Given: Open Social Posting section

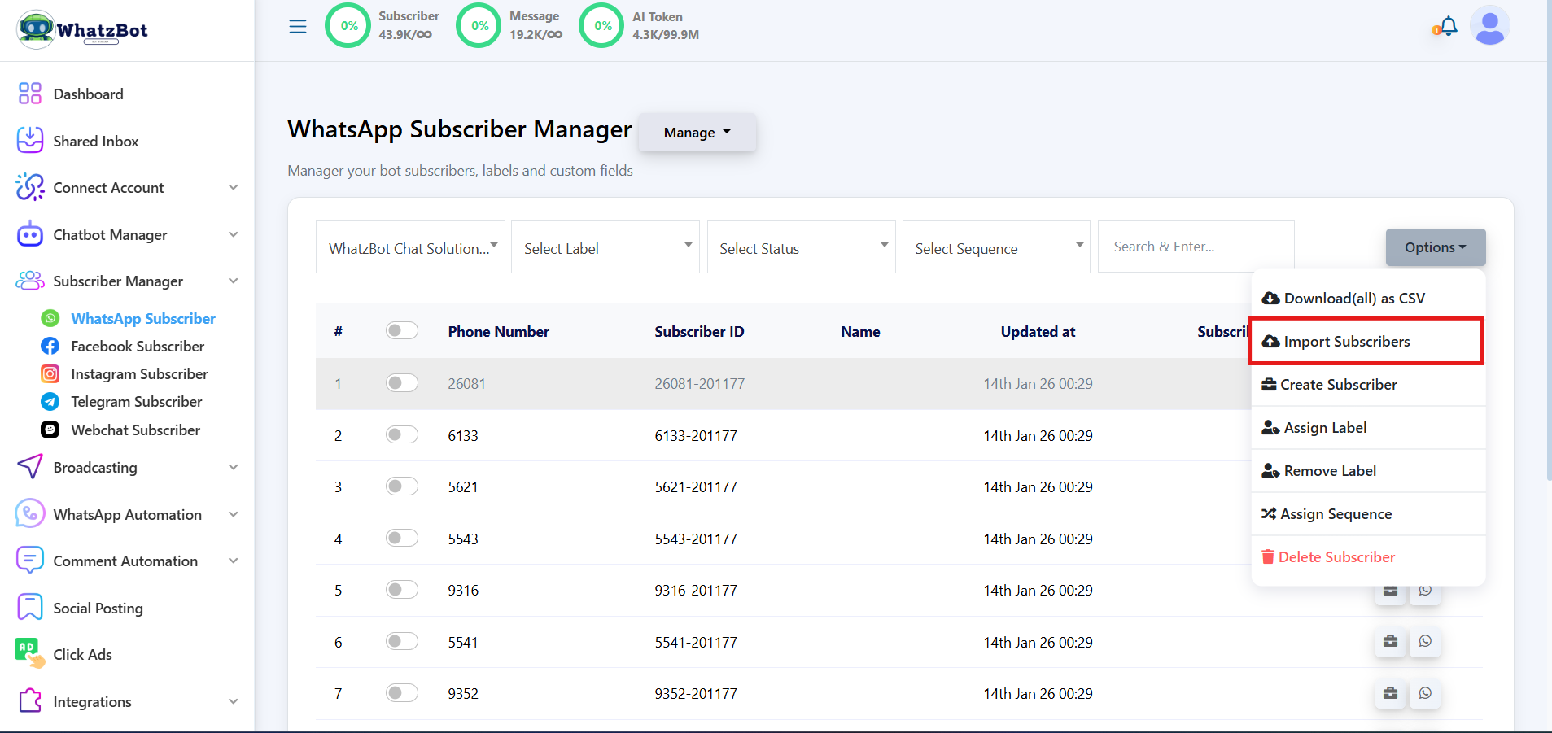Looking at the screenshot, I should (x=97, y=607).
